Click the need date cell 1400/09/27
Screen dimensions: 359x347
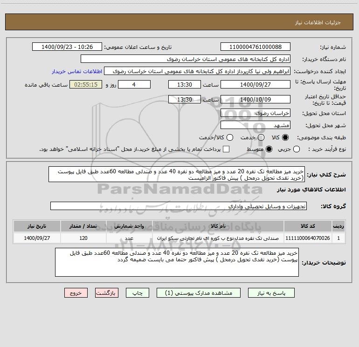click(x=37, y=238)
